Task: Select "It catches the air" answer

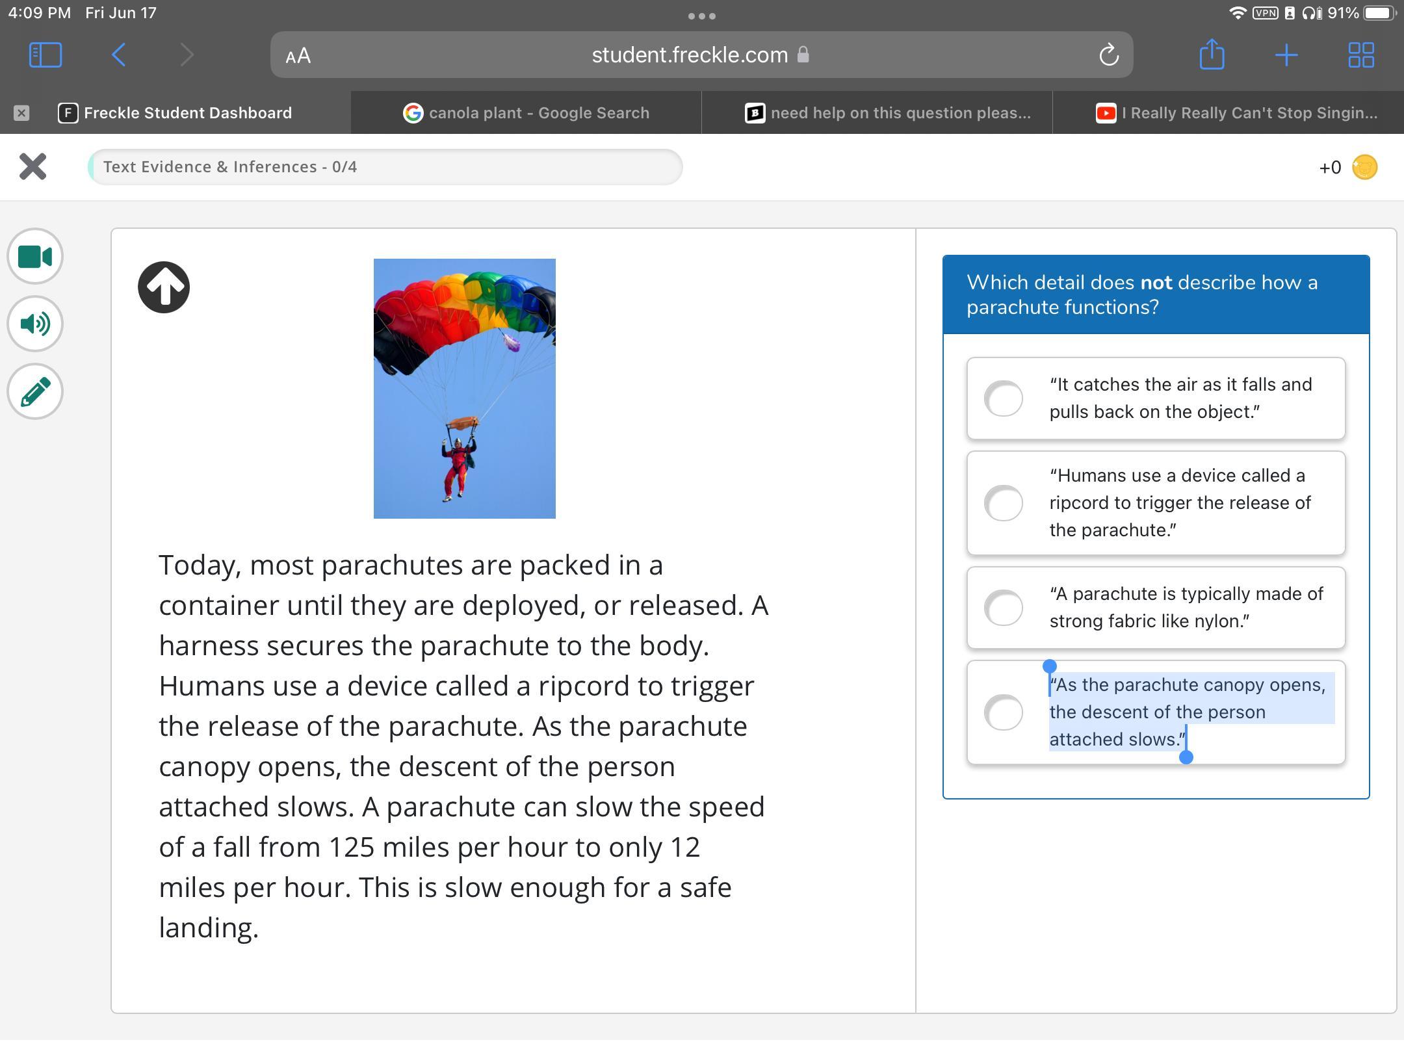Action: pyautogui.click(x=1004, y=398)
